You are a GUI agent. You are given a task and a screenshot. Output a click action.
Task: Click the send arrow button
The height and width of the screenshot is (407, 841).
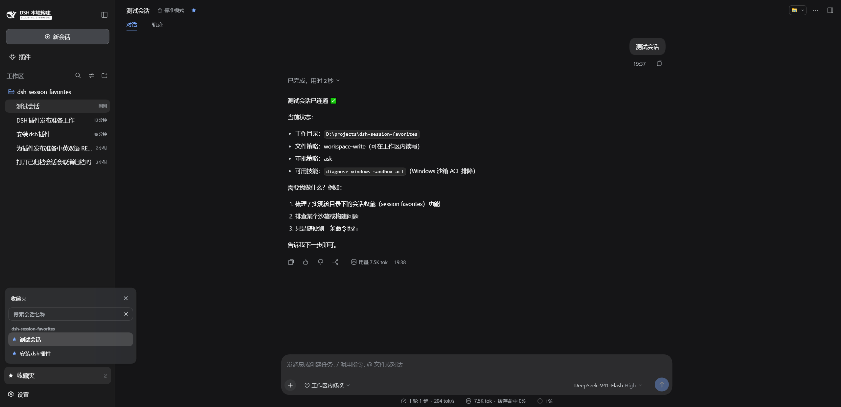(662, 384)
